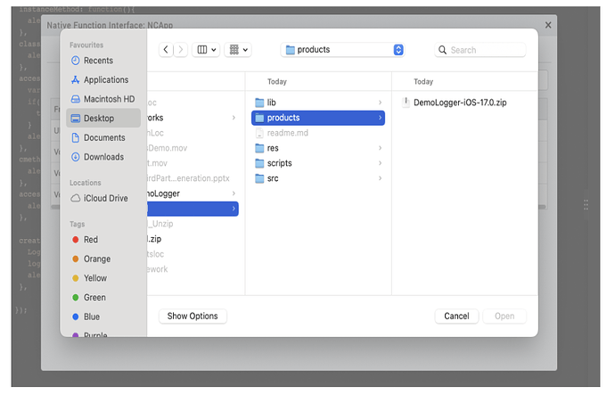Click the Macintosh HD drive icon

click(x=75, y=99)
